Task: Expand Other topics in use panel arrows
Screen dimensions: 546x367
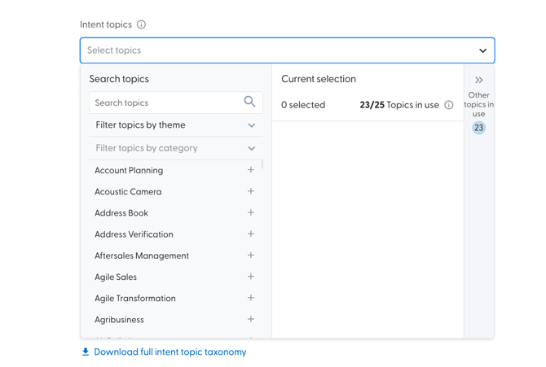Action: click(479, 80)
